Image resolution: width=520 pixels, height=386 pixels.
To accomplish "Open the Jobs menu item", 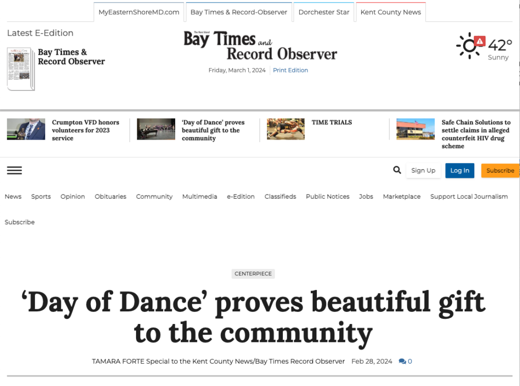I will coord(366,197).
